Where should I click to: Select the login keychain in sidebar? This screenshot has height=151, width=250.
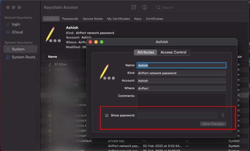tap(20, 24)
